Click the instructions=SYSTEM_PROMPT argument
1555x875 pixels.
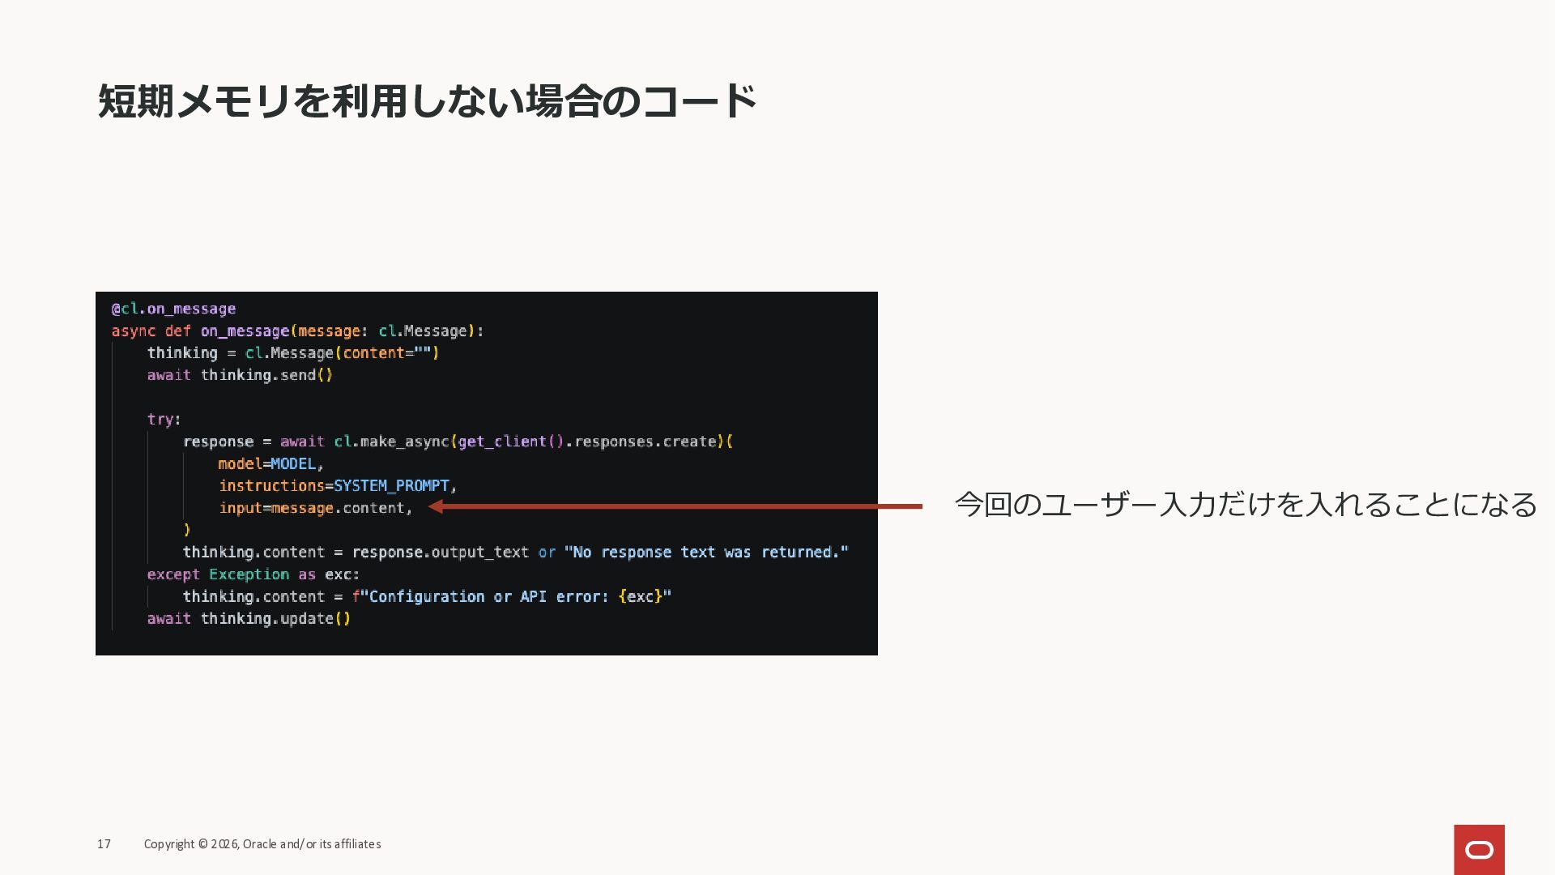point(338,485)
